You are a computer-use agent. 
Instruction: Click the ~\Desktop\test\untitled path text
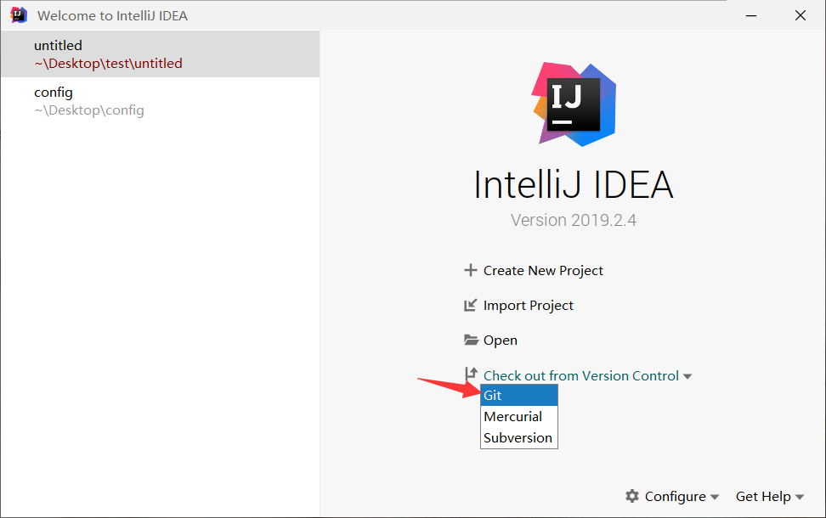(x=109, y=63)
